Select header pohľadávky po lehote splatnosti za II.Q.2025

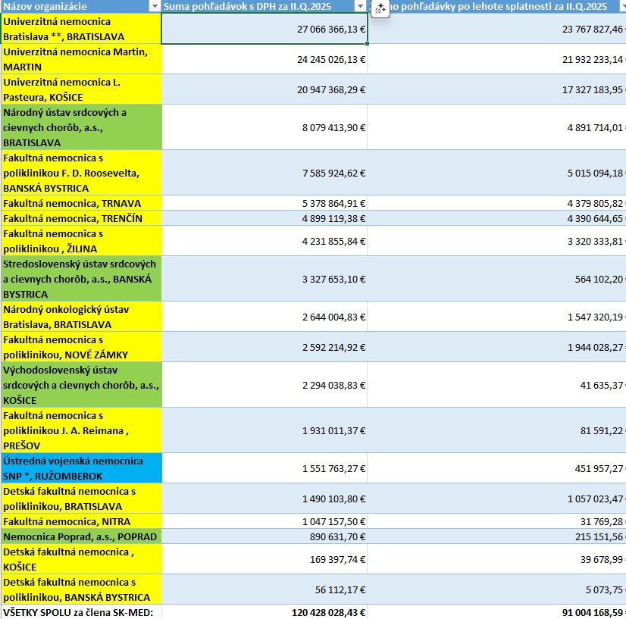496,6
